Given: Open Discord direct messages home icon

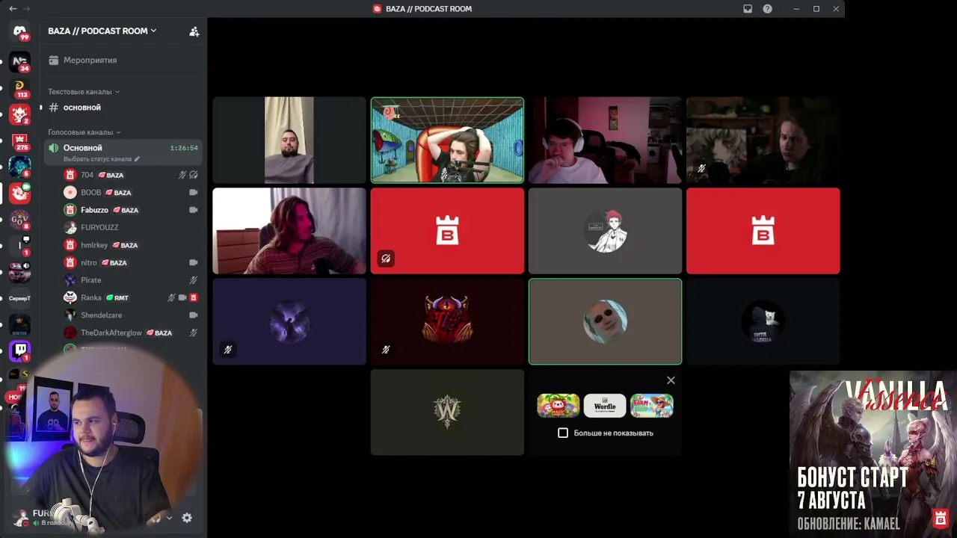Looking at the screenshot, I should pyautogui.click(x=19, y=31).
